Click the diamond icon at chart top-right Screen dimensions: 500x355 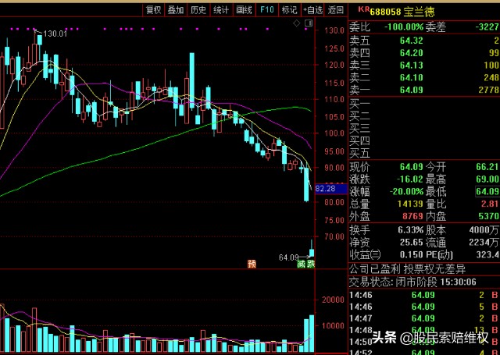pyautogui.click(x=298, y=25)
